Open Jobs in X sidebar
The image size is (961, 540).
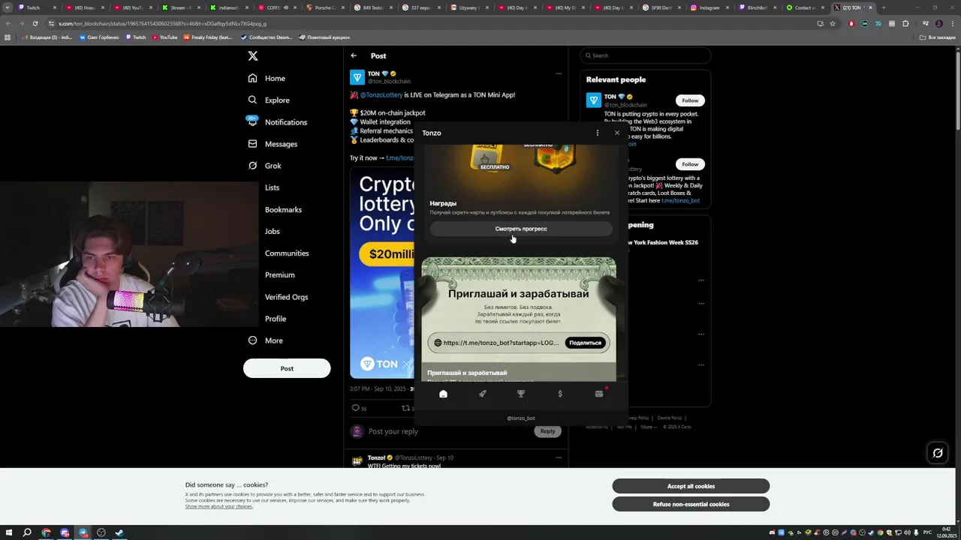coord(272,231)
